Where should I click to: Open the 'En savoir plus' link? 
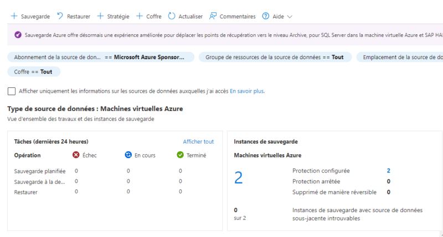[x=247, y=91]
